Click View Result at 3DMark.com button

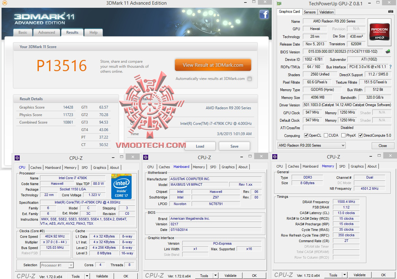tap(213, 65)
